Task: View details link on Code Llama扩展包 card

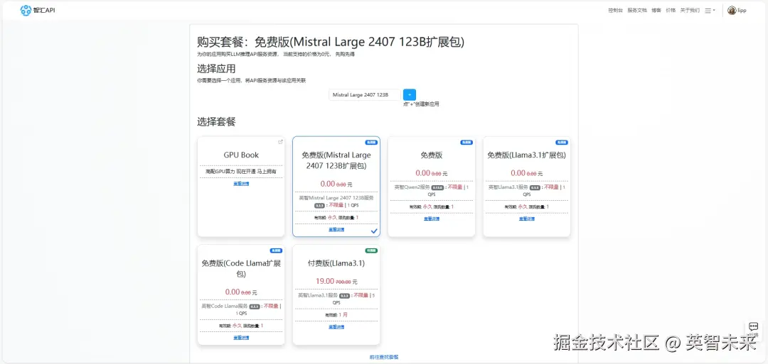Action: click(241, 338)
